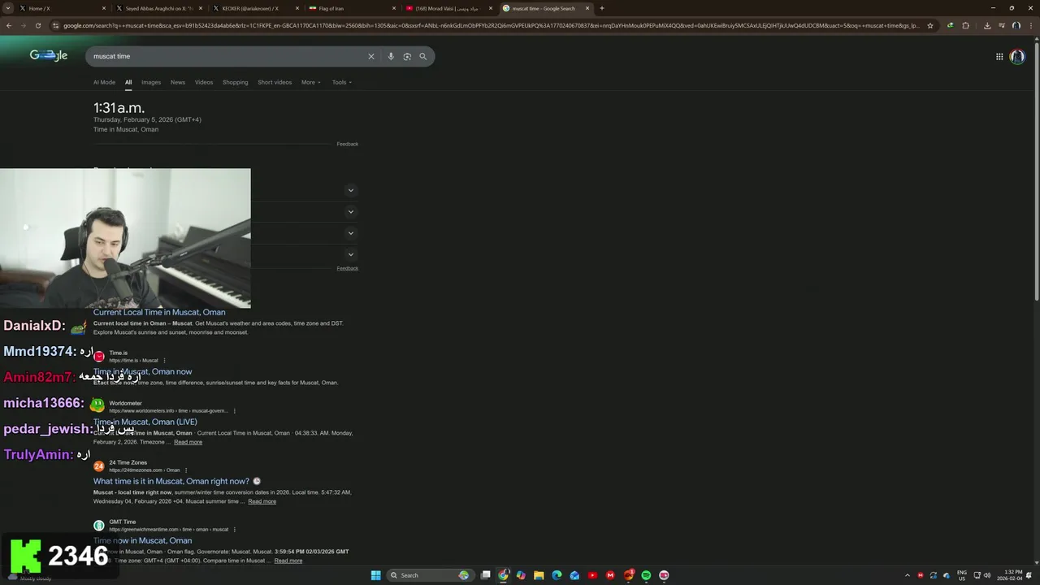The width and height of the screenshot is (1040, 585).
Task: Switch to Shopping results
Action: coord(235,82)
